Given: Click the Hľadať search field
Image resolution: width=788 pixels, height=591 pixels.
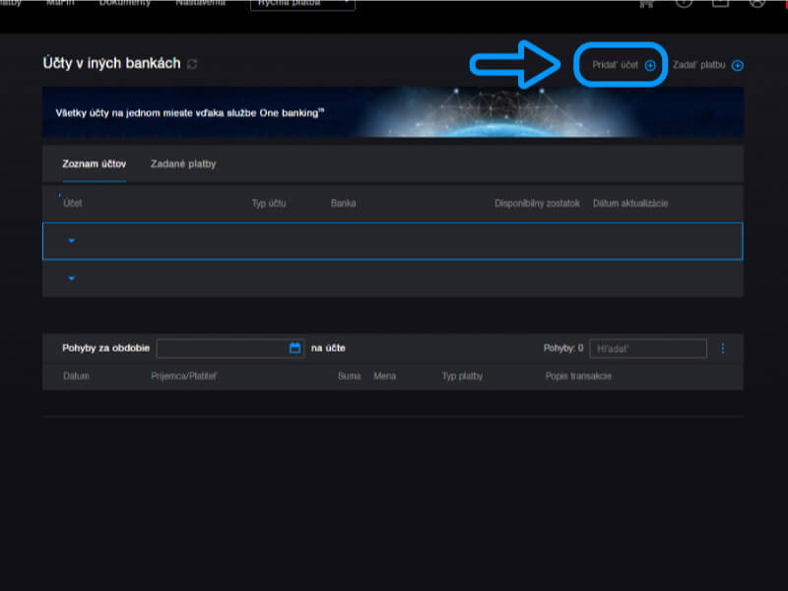Looking at the screenshot, I should tap(647, 348).
